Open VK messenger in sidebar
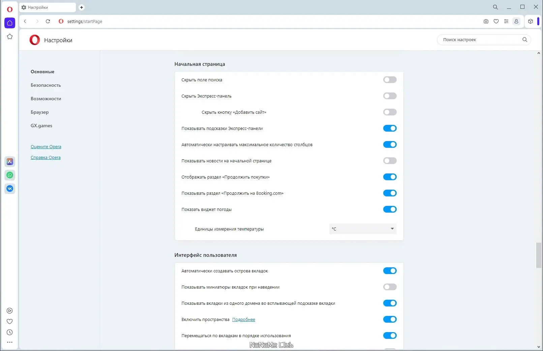Screen dimensions: 543x351 click(10, 189)
